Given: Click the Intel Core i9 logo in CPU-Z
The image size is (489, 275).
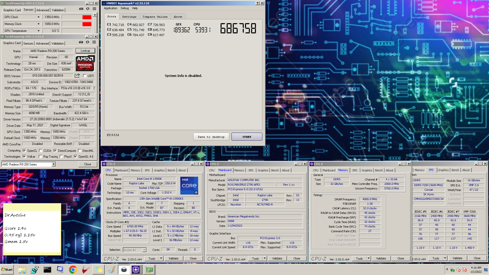Looking at the screenshot, I should point(189,186).
